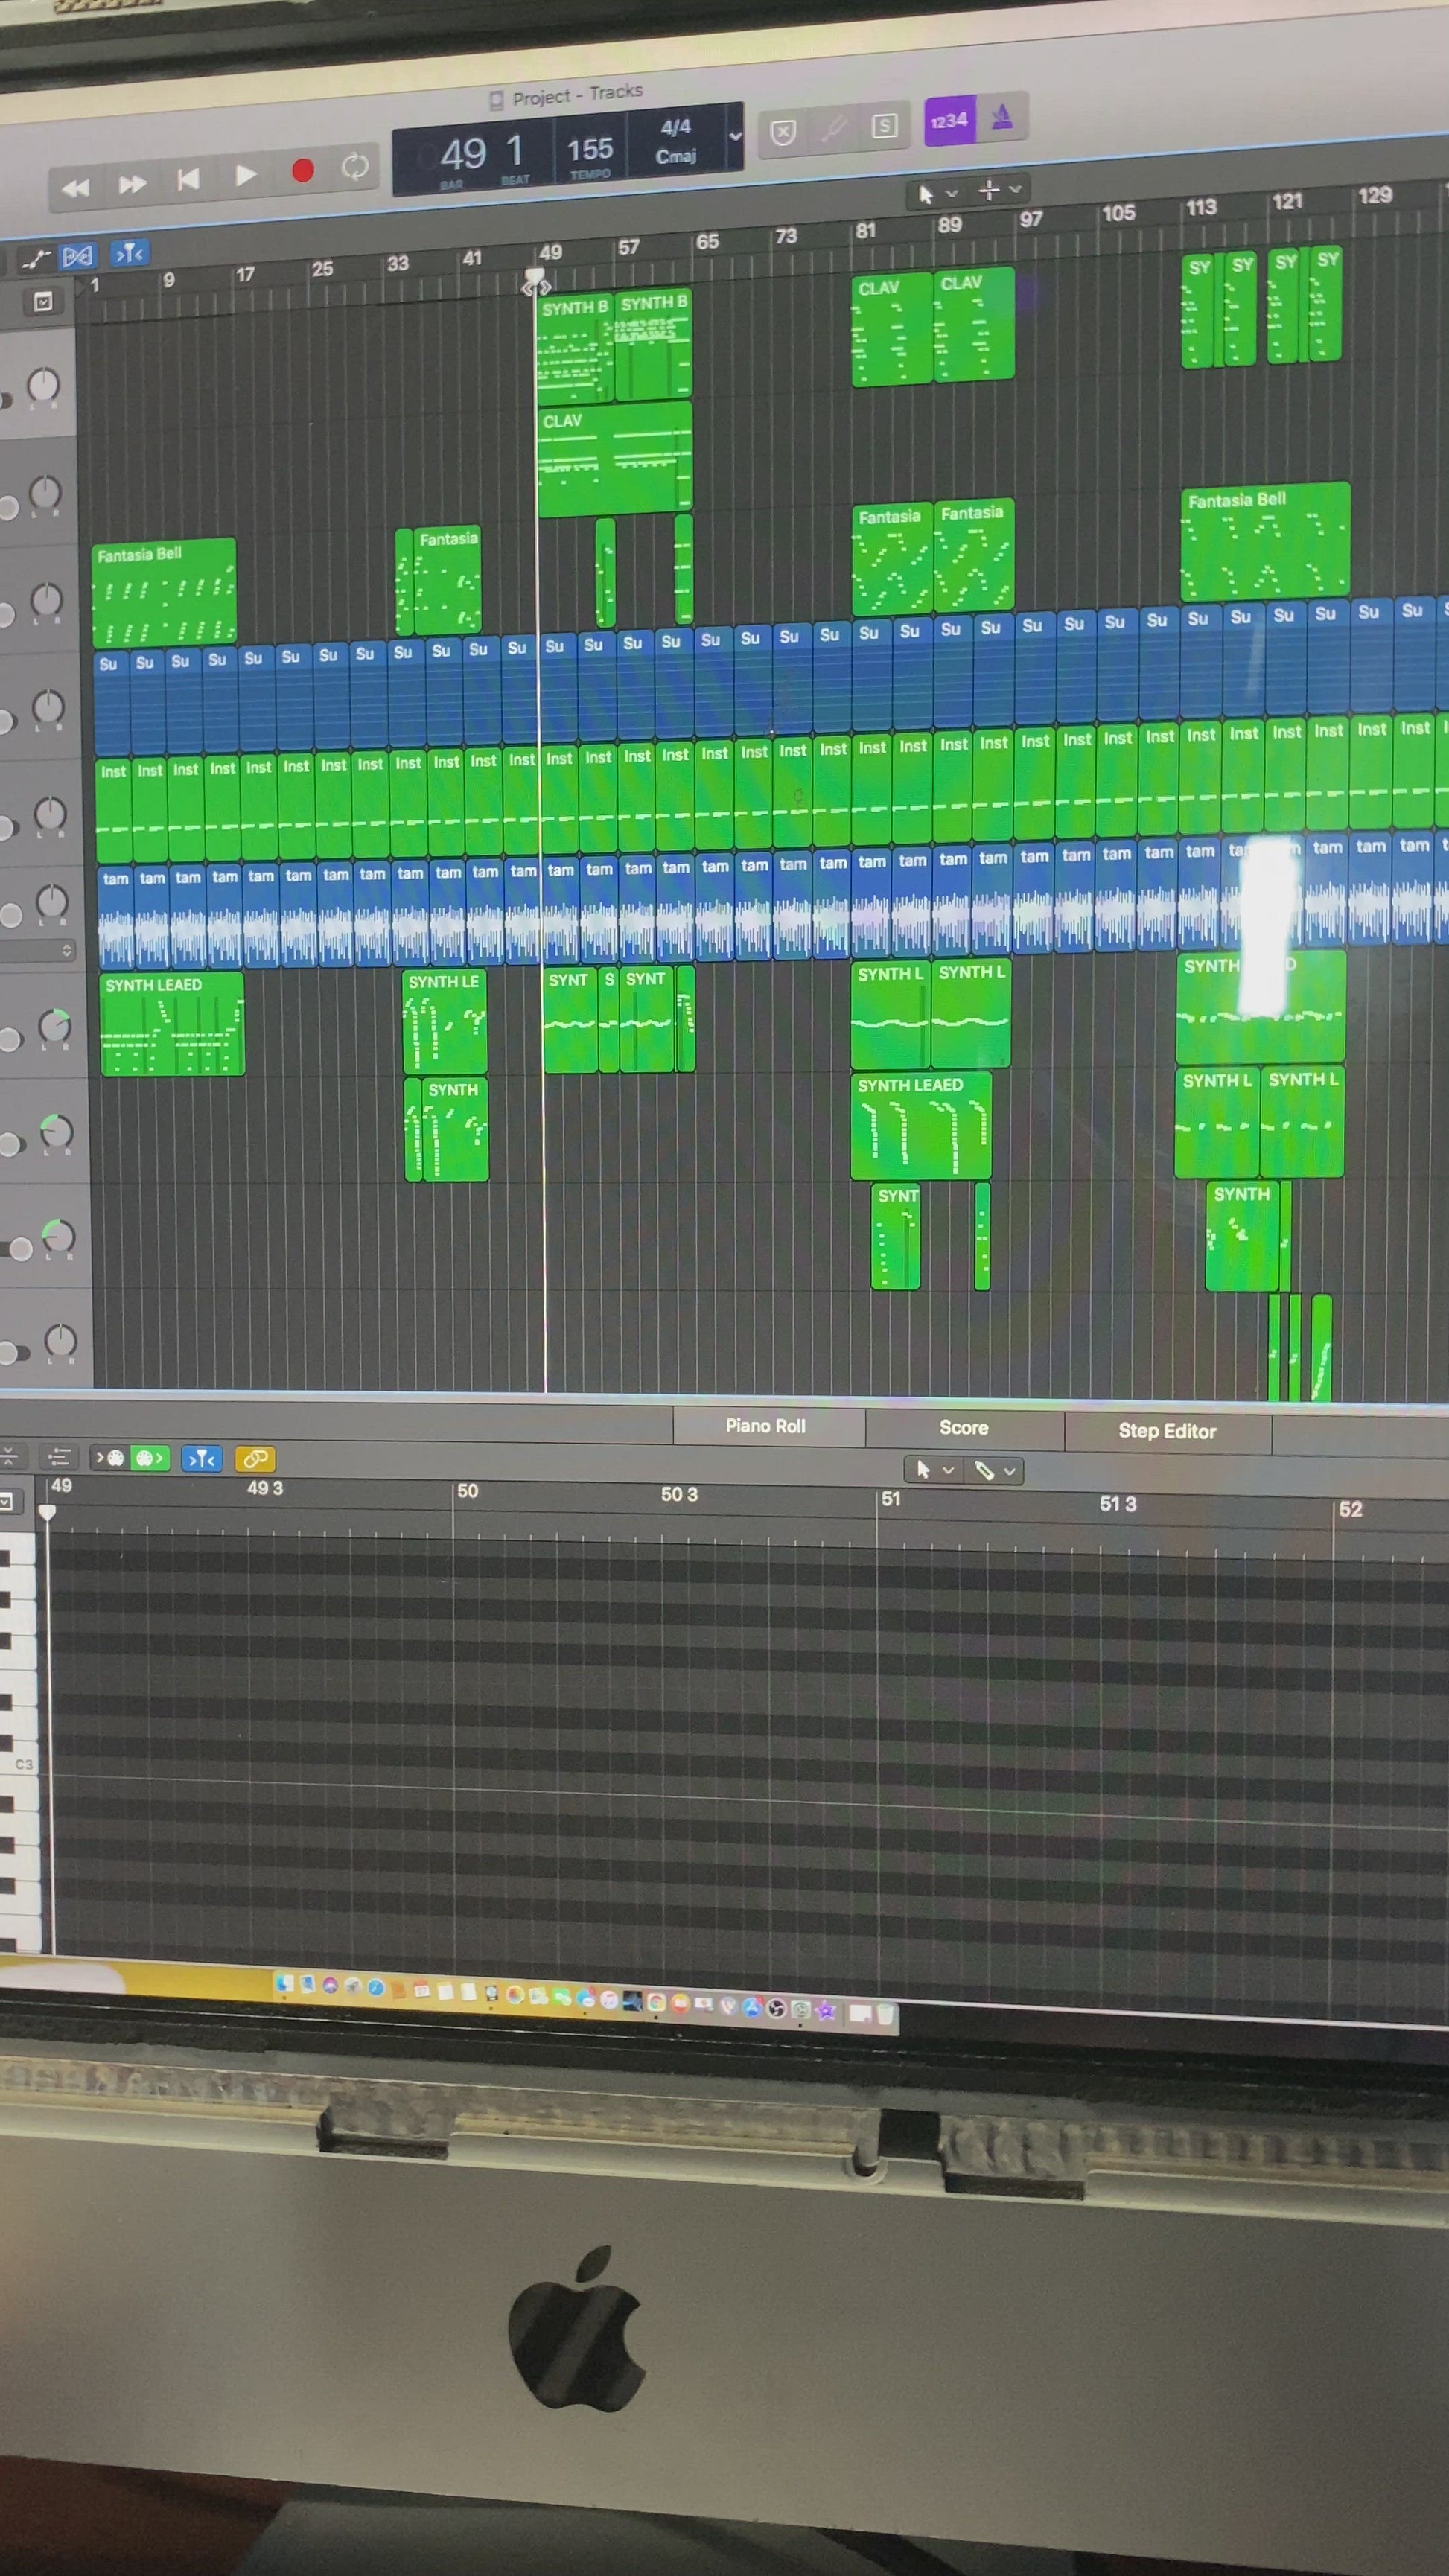
Task: Toggle the Catch Playhead icon in the tracks area
Action: tap(129, 254)
